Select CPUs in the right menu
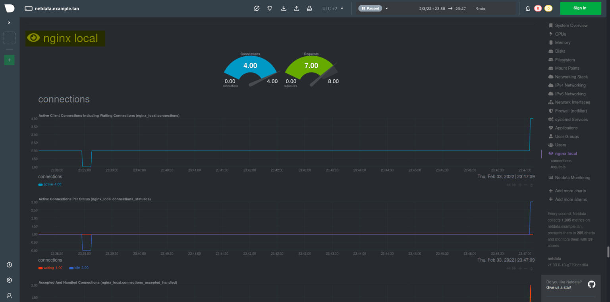The height and width of the screenshot is (302, 610). pyautogui.click(x=560, y=34)
